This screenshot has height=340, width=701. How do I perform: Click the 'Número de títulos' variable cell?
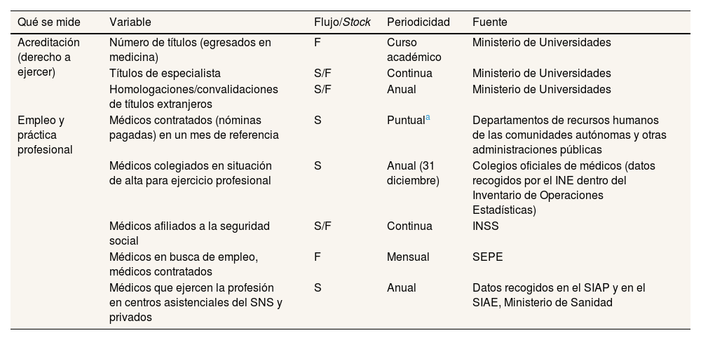(189, 50)
